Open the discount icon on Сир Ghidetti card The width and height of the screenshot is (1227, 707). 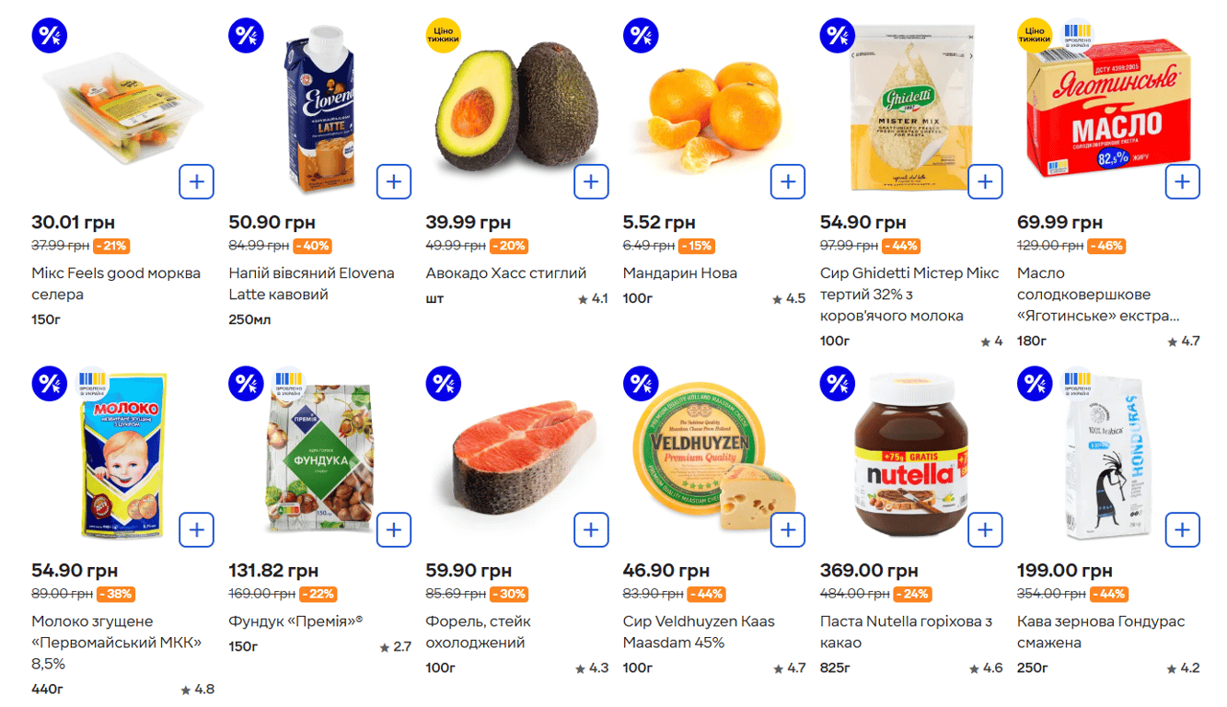point(837,35)
